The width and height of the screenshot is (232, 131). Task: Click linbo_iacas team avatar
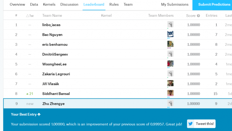coord(170,24)
